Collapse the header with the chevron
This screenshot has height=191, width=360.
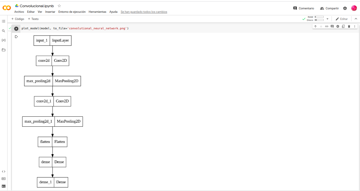point(356,19)
